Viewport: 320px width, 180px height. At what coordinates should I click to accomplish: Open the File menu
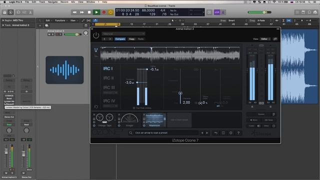click(x=26, y=2)
